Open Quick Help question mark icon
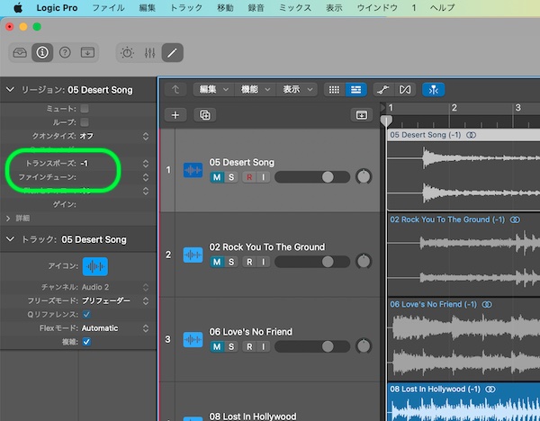 (65, 53)
